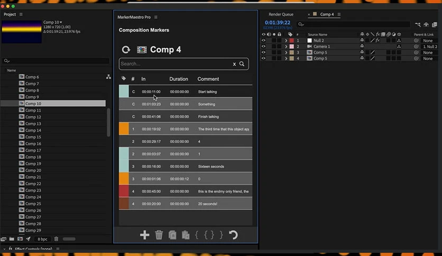Open parent dropdown for layer 4 Comp 5

coord(429,58)
